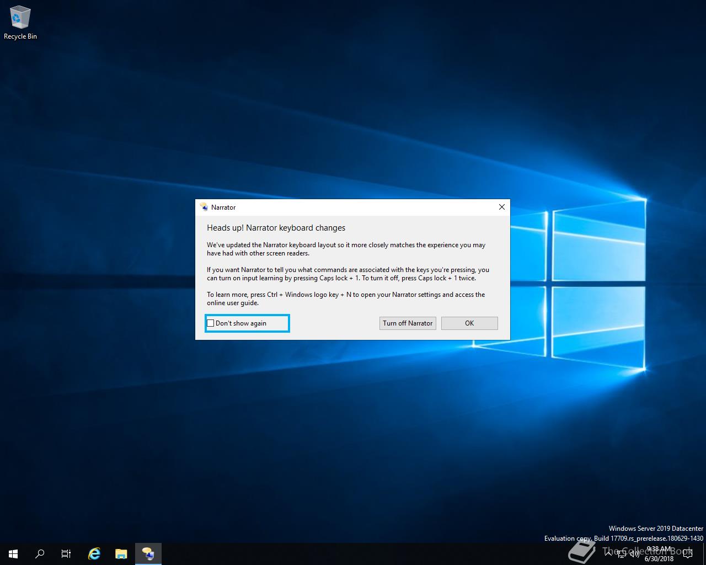Open the Windows Start menu

click(x=13, y=554)
